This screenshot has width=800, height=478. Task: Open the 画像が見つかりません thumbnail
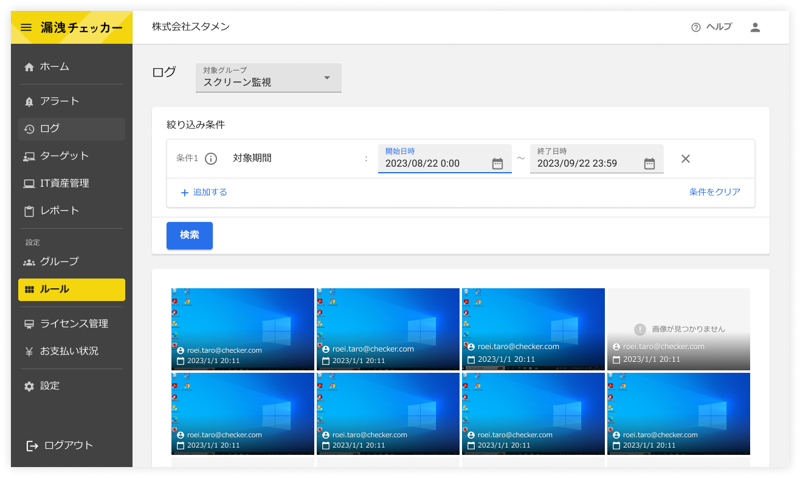[x=678, y=329]
